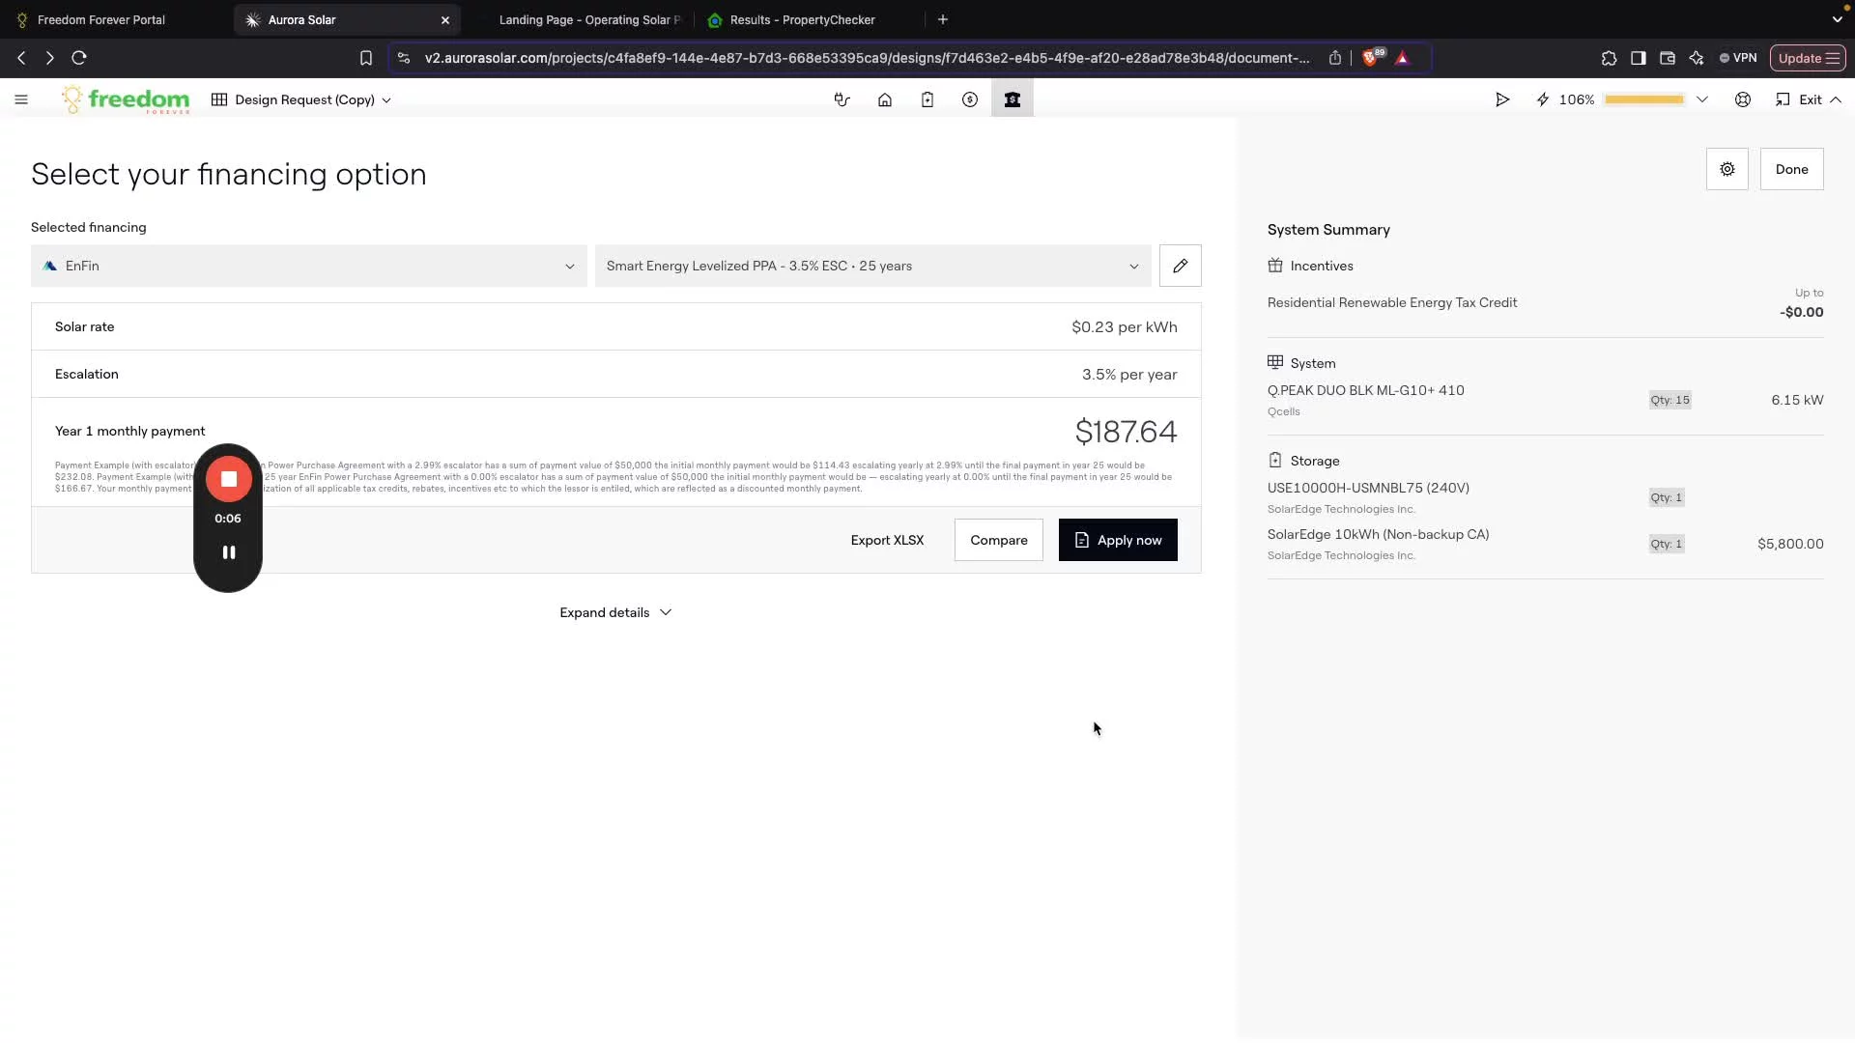Go forward in browser history
Image resolution: width=1855 pixels, height=1043 pixels.
49,58
